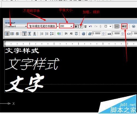The image size is (137, 114).
Task: Toggle Underline formatting button
Action: 85,27
